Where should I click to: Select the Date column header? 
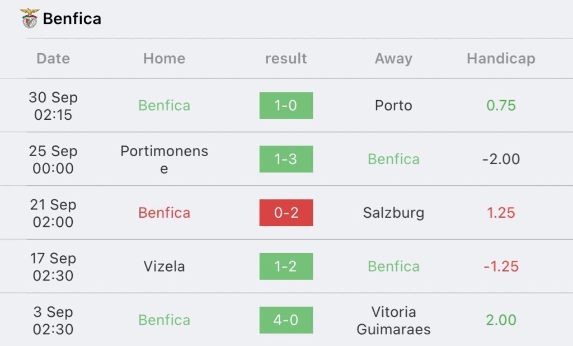pos(53,59)
